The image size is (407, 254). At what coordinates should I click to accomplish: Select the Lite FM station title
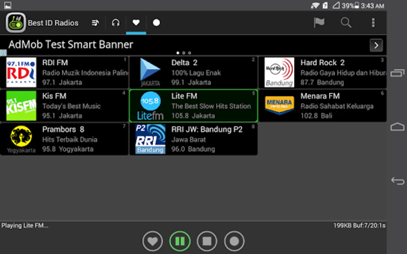tap(184, 96)
